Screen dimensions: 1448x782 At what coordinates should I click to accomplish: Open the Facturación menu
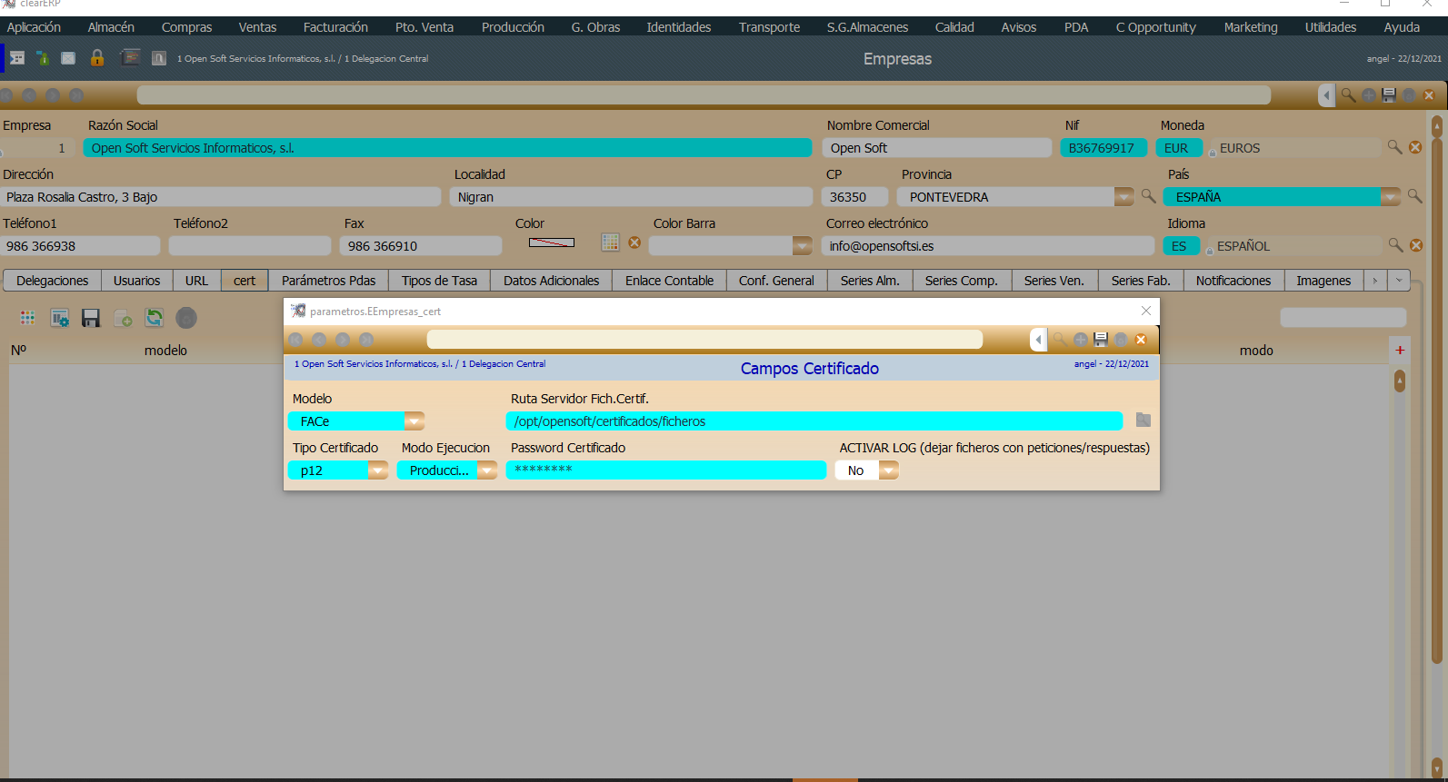[x=335, y=27]
